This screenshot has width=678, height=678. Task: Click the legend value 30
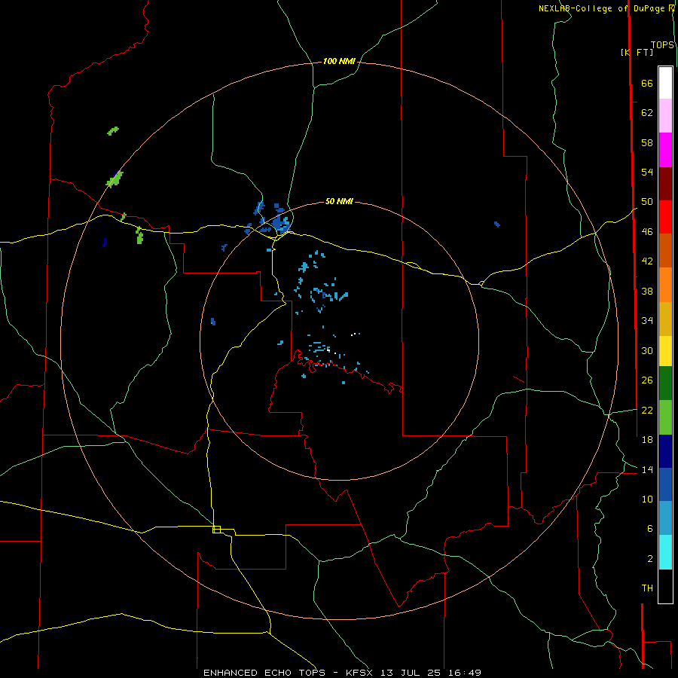point(647,350)
